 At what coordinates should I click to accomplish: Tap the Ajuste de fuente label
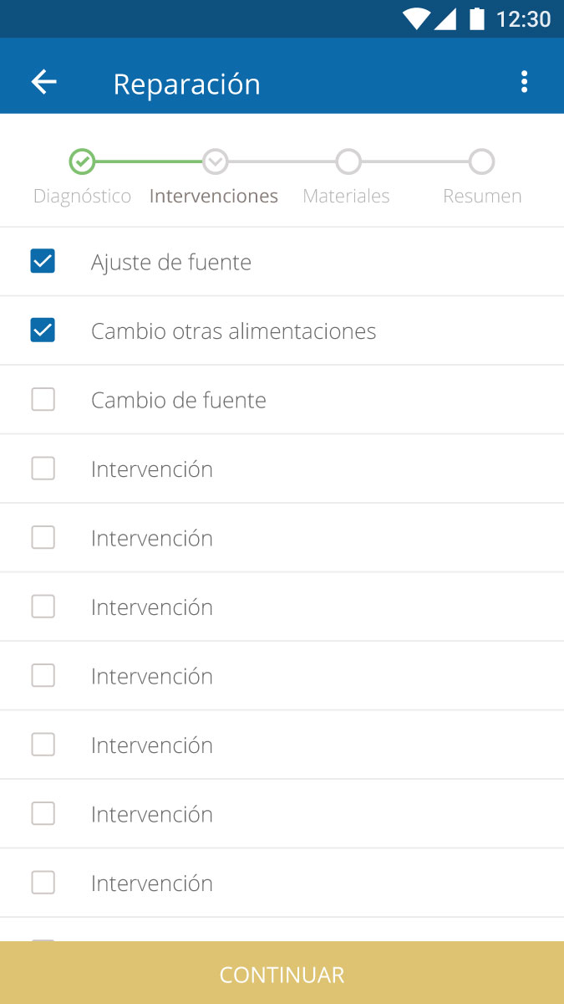point(171,263)
